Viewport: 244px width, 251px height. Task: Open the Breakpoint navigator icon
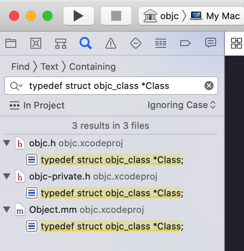185,43
